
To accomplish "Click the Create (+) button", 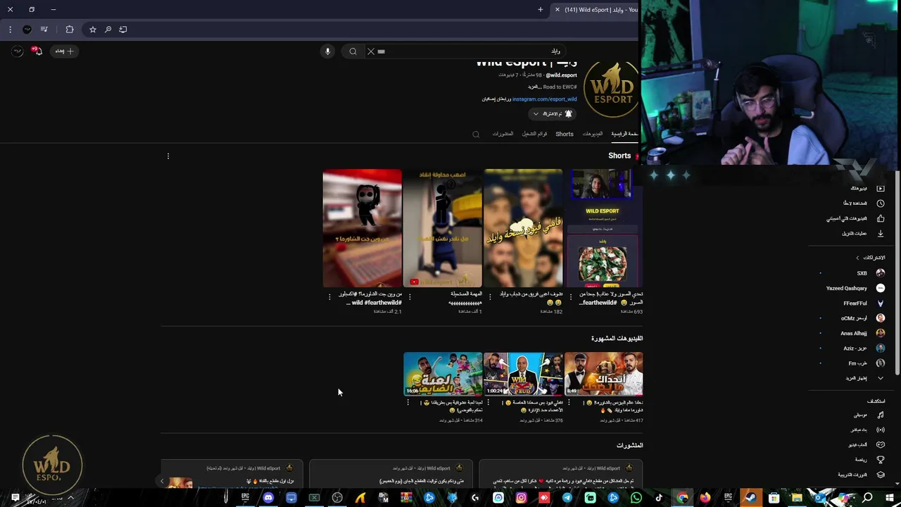I will [65, 51].
